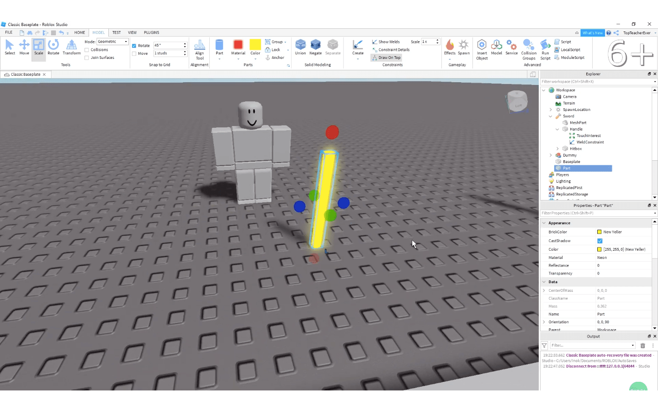The height and width of the screenshot is (411, 658).
Task: Collapse the Sword tree node
Action: pos(551,116)
